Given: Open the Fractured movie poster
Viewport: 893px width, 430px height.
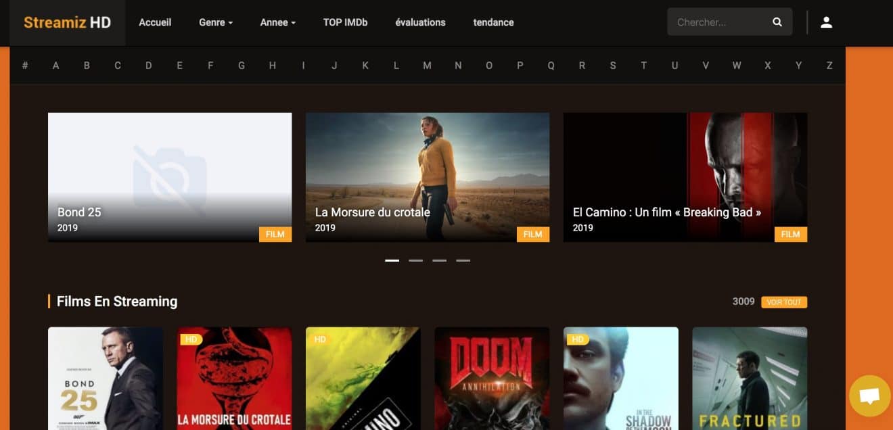Looking at the screenshot, I should (749, 379).
